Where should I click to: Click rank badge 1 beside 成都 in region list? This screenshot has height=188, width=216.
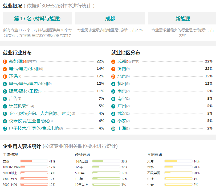pyautogui.click(x=113, y=62)
